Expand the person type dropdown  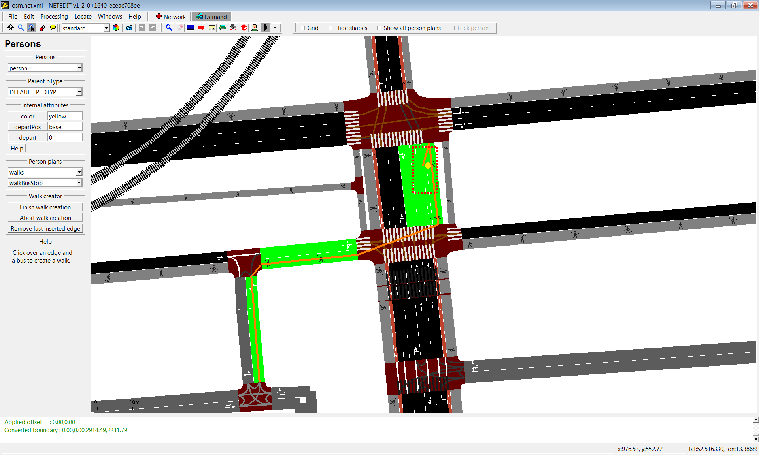79,68
